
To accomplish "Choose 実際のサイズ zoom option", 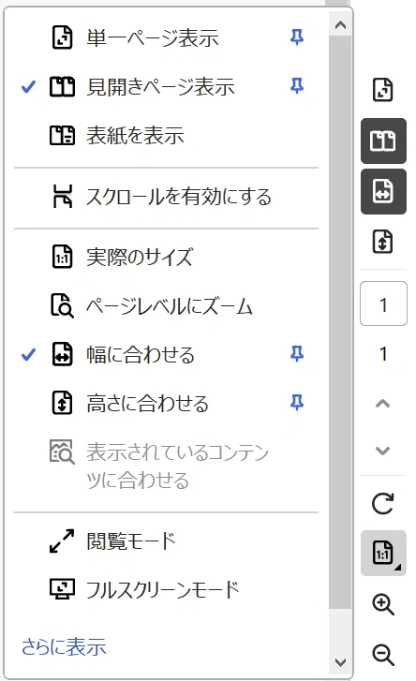I will click(x=167, y=257).
